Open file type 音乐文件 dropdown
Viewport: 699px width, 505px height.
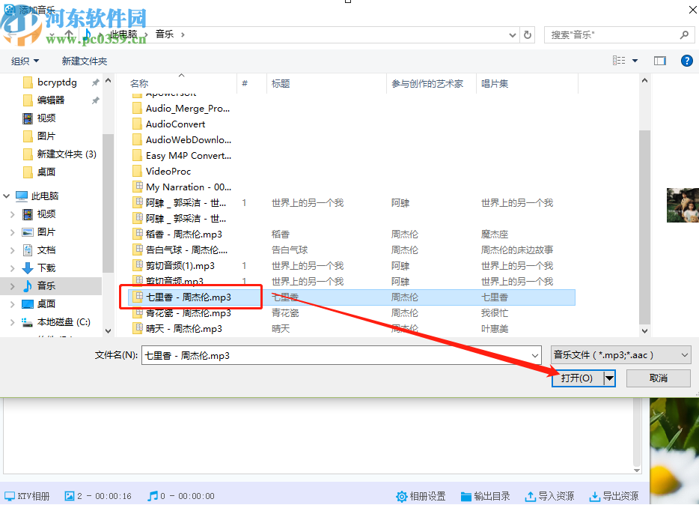[x=621, y=355]
